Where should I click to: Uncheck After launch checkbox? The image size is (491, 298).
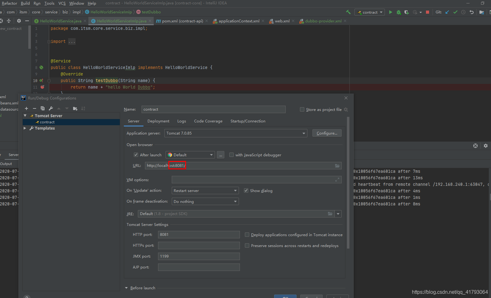pos(136,155)
